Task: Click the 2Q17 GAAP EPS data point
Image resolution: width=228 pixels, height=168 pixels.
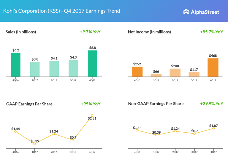Action: pos(54,134)
